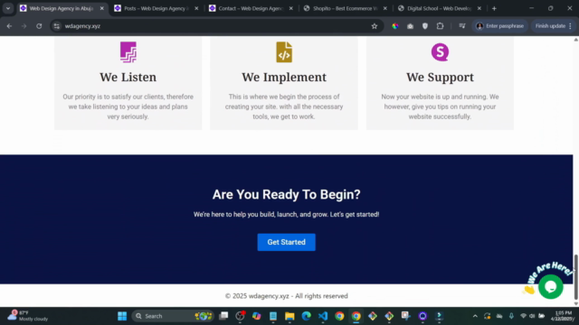Click the We Implement heading

coord(284,77)
